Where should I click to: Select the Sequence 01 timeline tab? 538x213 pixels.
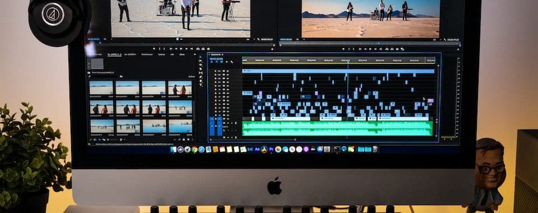216,54
